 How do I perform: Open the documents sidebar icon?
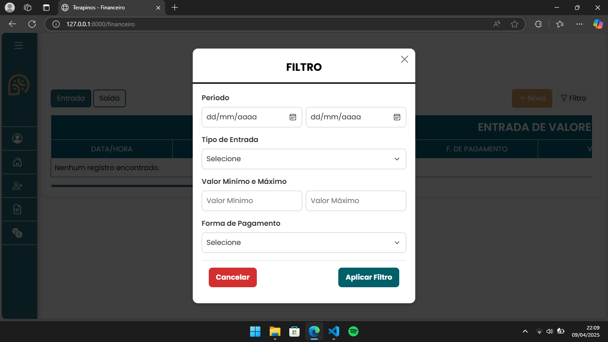click(x=17, y=209)
